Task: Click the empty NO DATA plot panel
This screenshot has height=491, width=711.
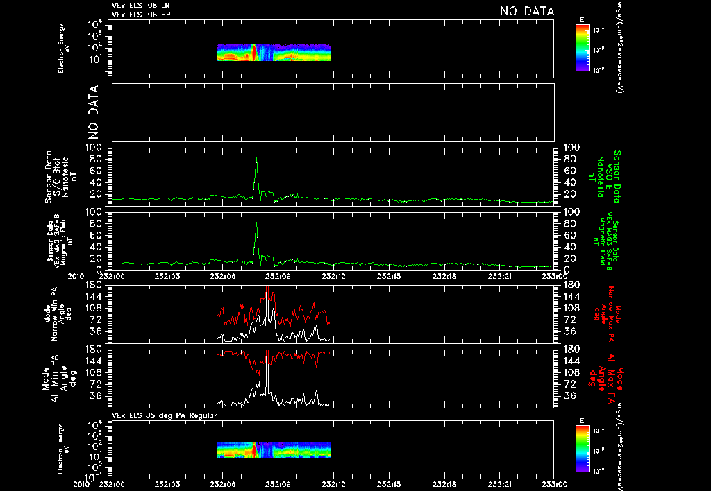Action: pyautogui.click(x=333, y=112)
